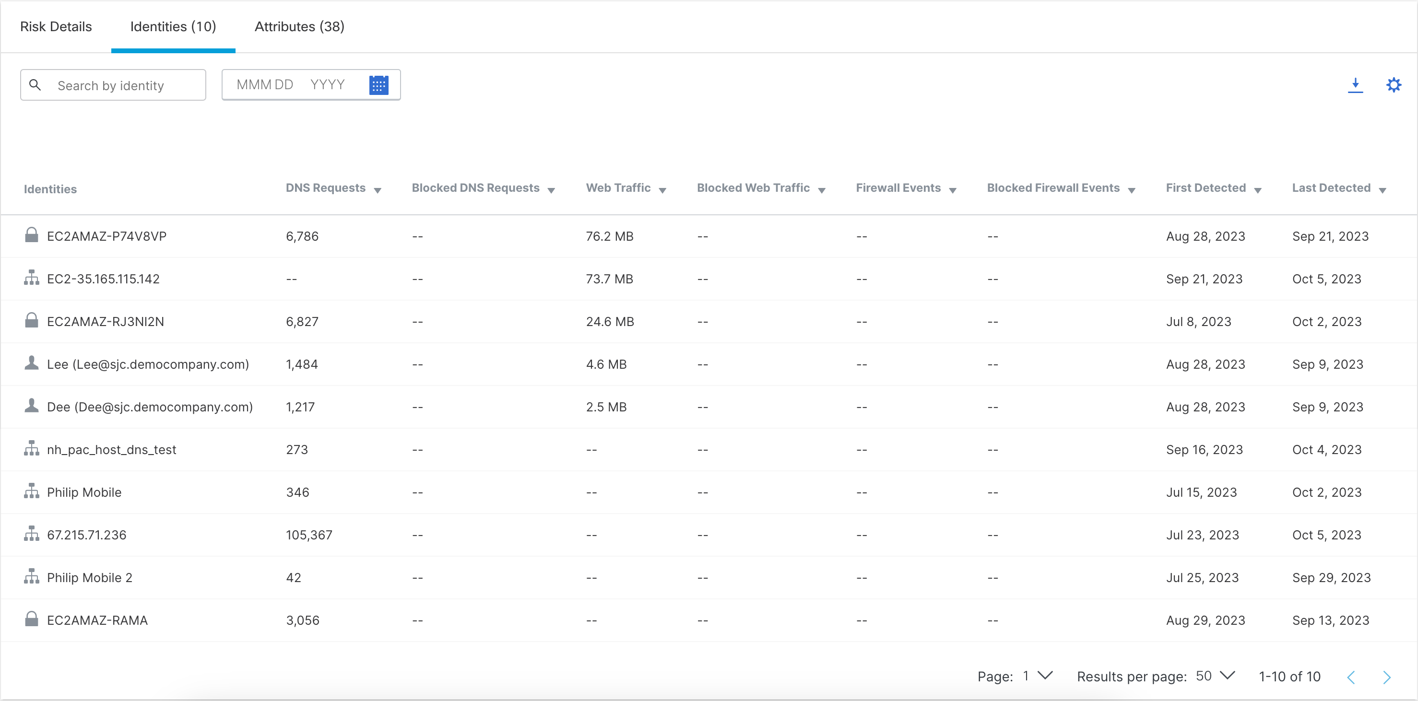Click the 1-10 of 10 results count

(x=1290, y=676)
